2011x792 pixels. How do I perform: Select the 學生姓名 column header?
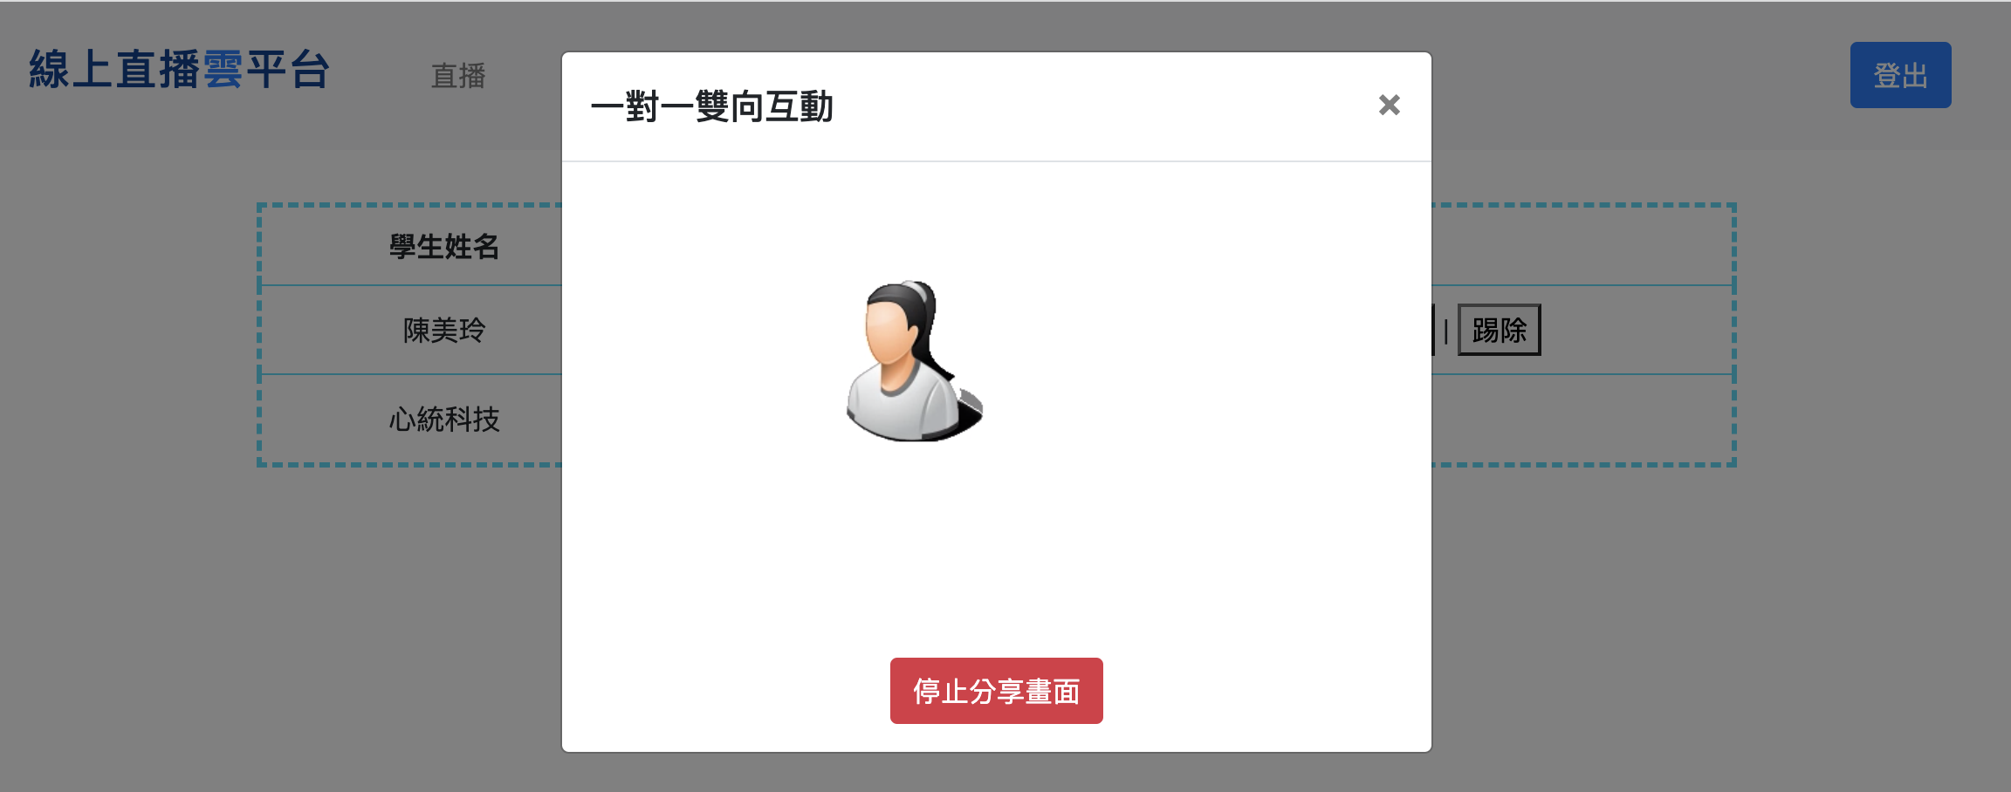coord(444,247)
